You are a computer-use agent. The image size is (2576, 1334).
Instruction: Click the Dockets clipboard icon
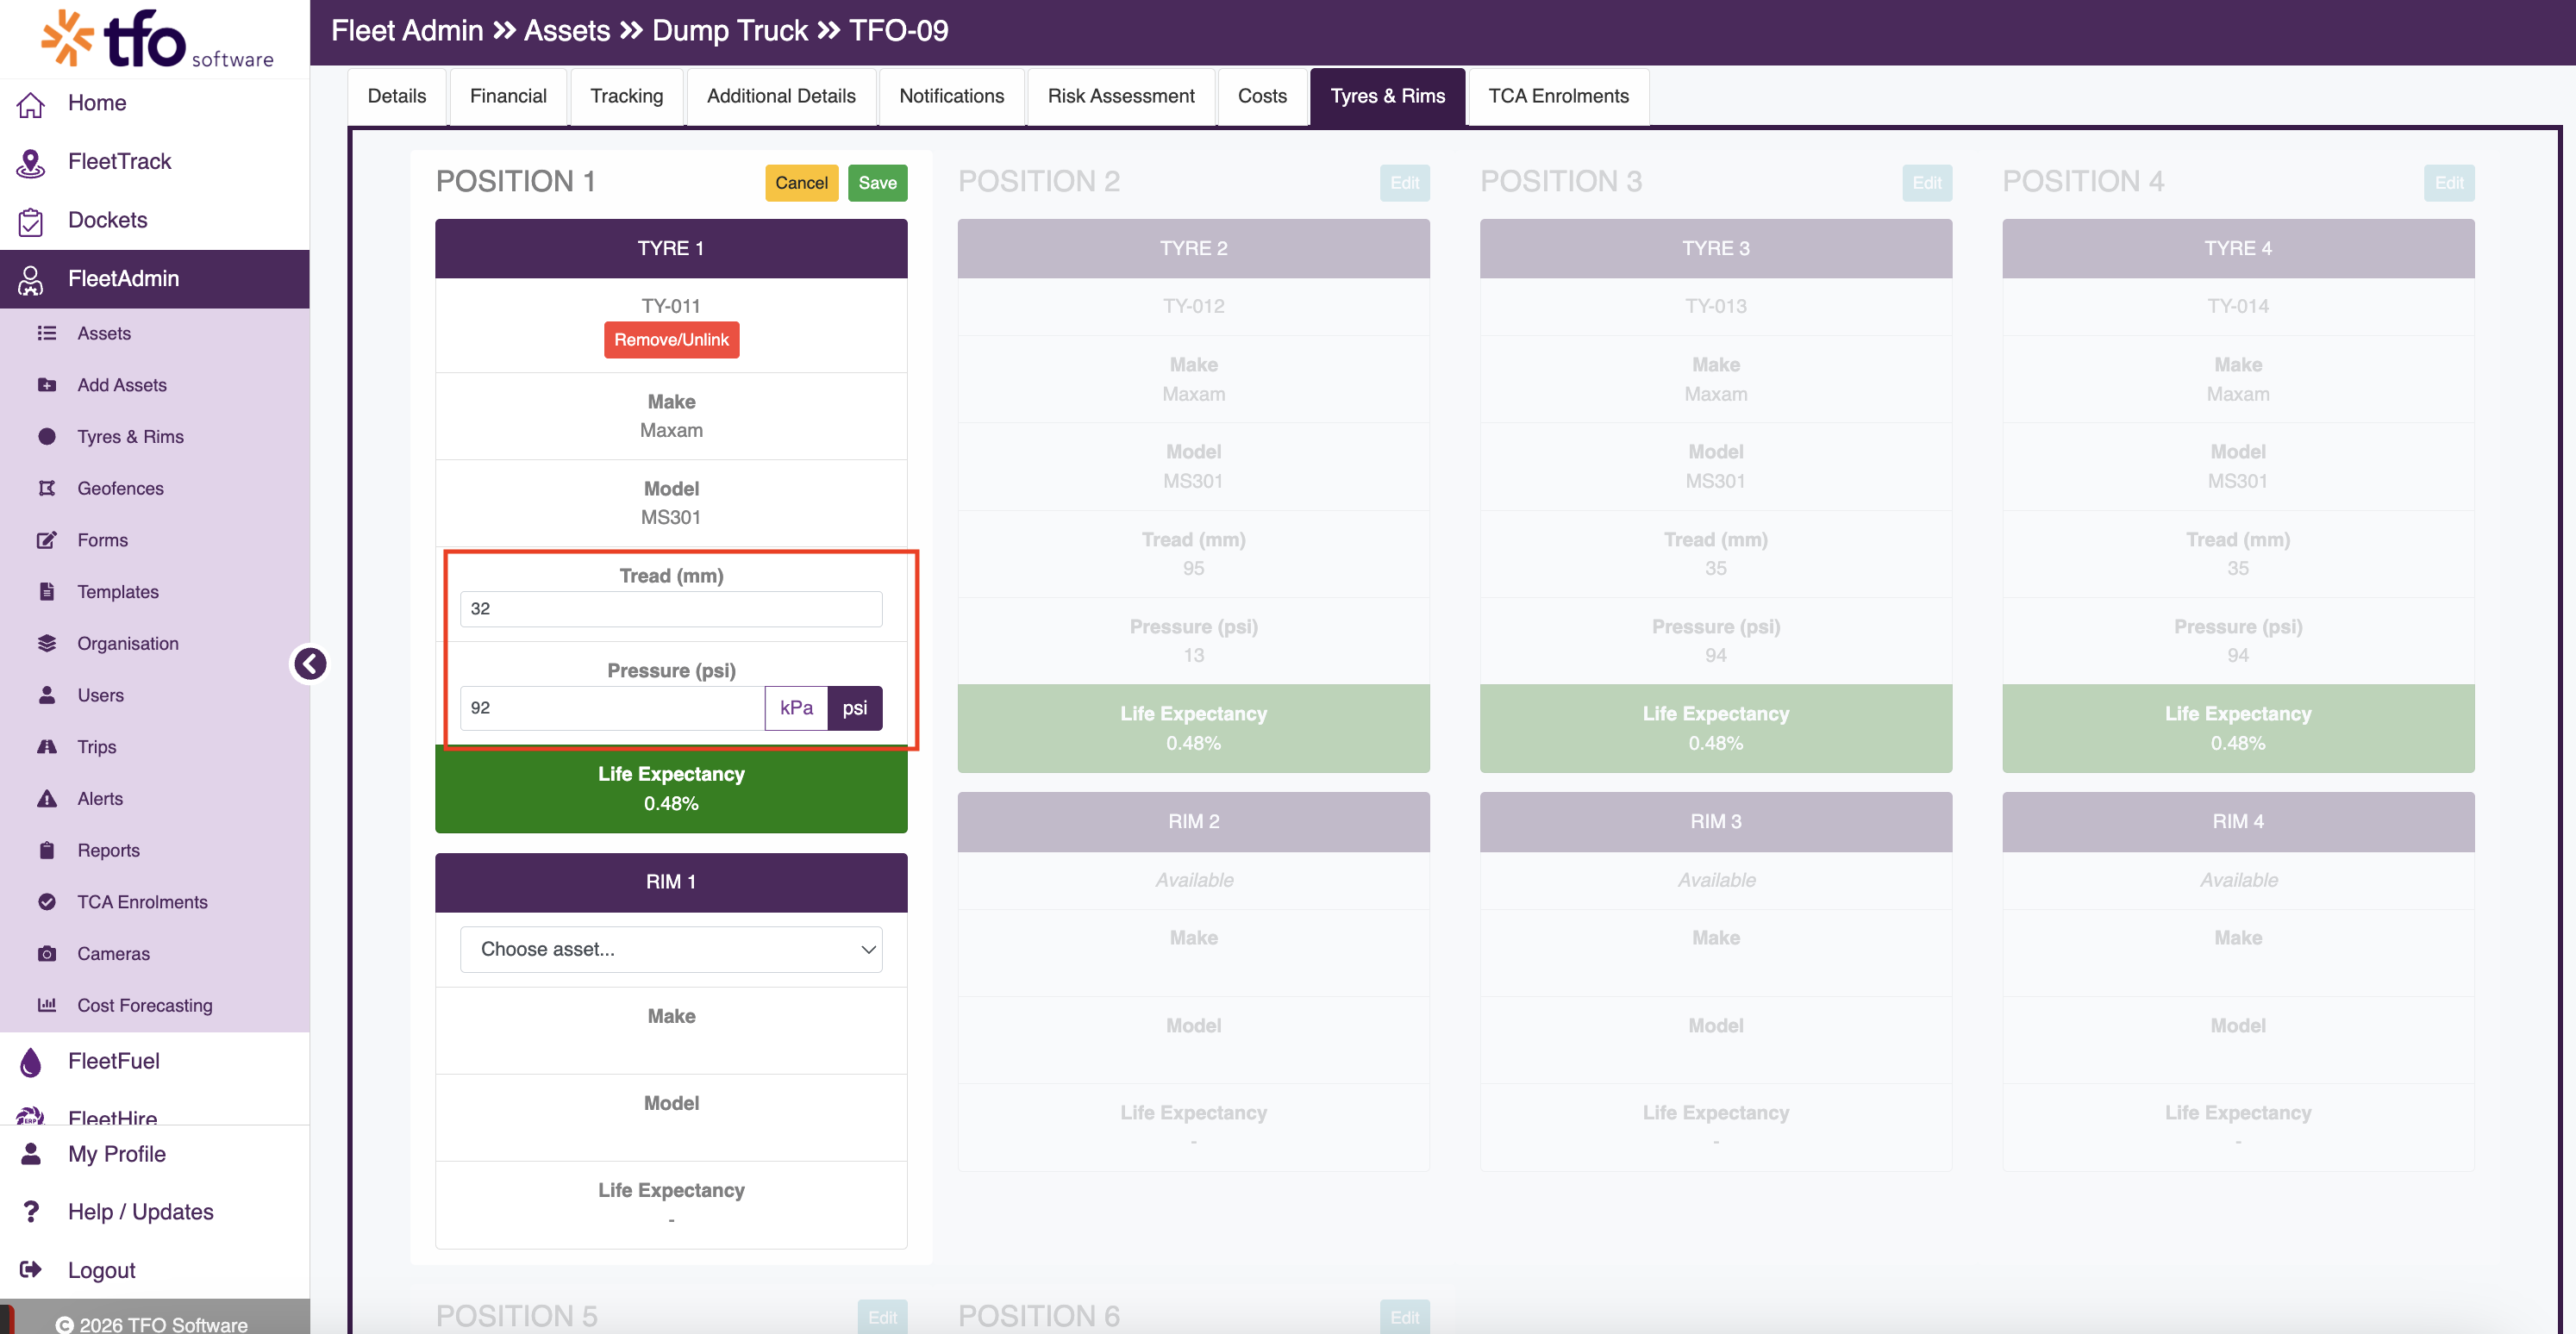point(31,221)
